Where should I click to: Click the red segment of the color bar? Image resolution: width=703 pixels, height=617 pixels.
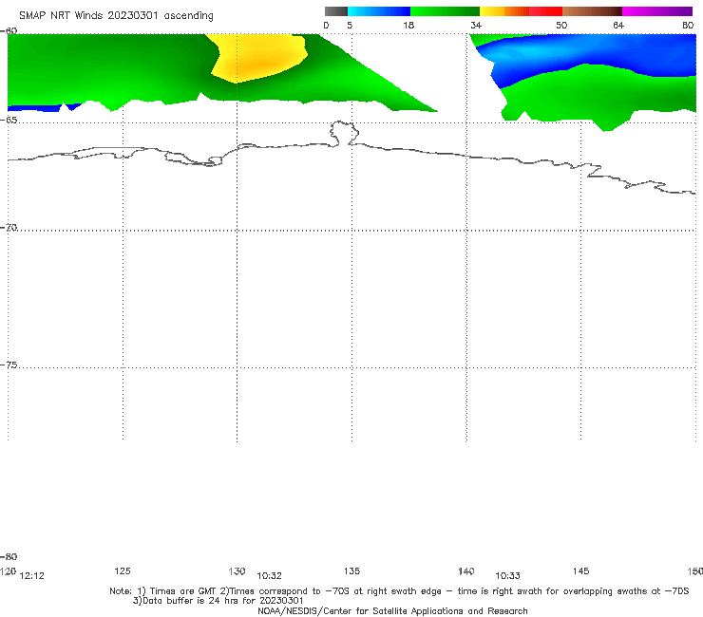[545, 11]
